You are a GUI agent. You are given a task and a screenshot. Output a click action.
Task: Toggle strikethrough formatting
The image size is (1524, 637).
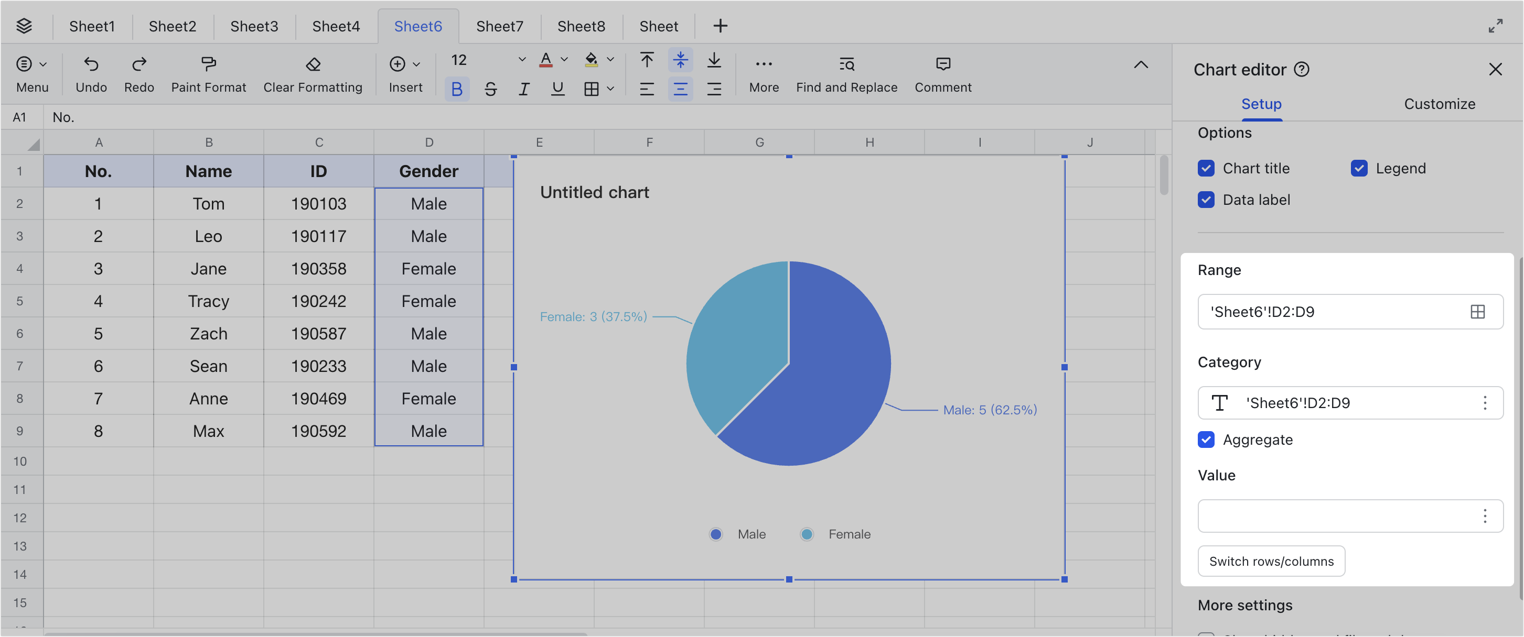click(x=490, y=89)
